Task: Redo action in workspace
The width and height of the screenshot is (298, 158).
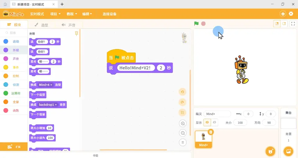Action: tap(183, 102)
